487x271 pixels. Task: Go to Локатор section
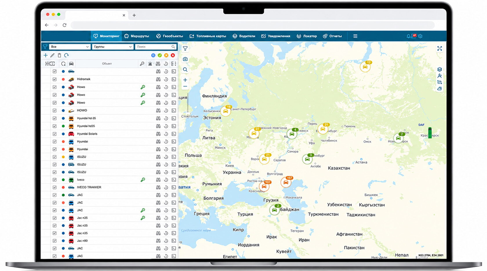click(x=307, y=36)
